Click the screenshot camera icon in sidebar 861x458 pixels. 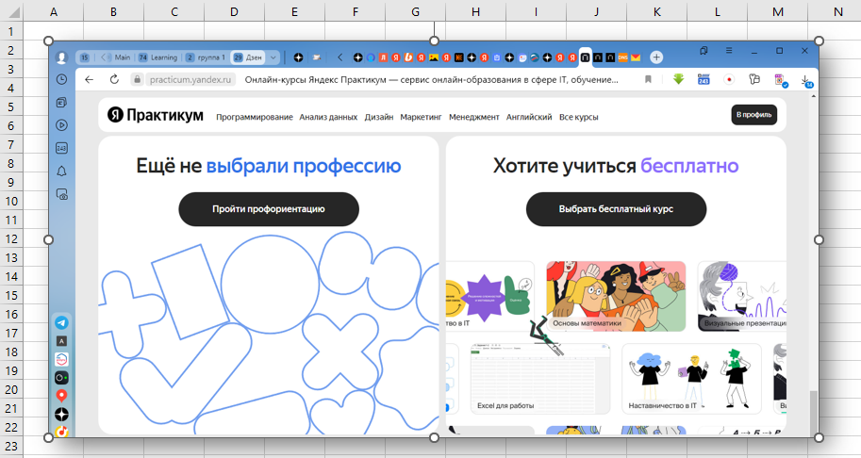pyautogui.click(x=62, y=194)
